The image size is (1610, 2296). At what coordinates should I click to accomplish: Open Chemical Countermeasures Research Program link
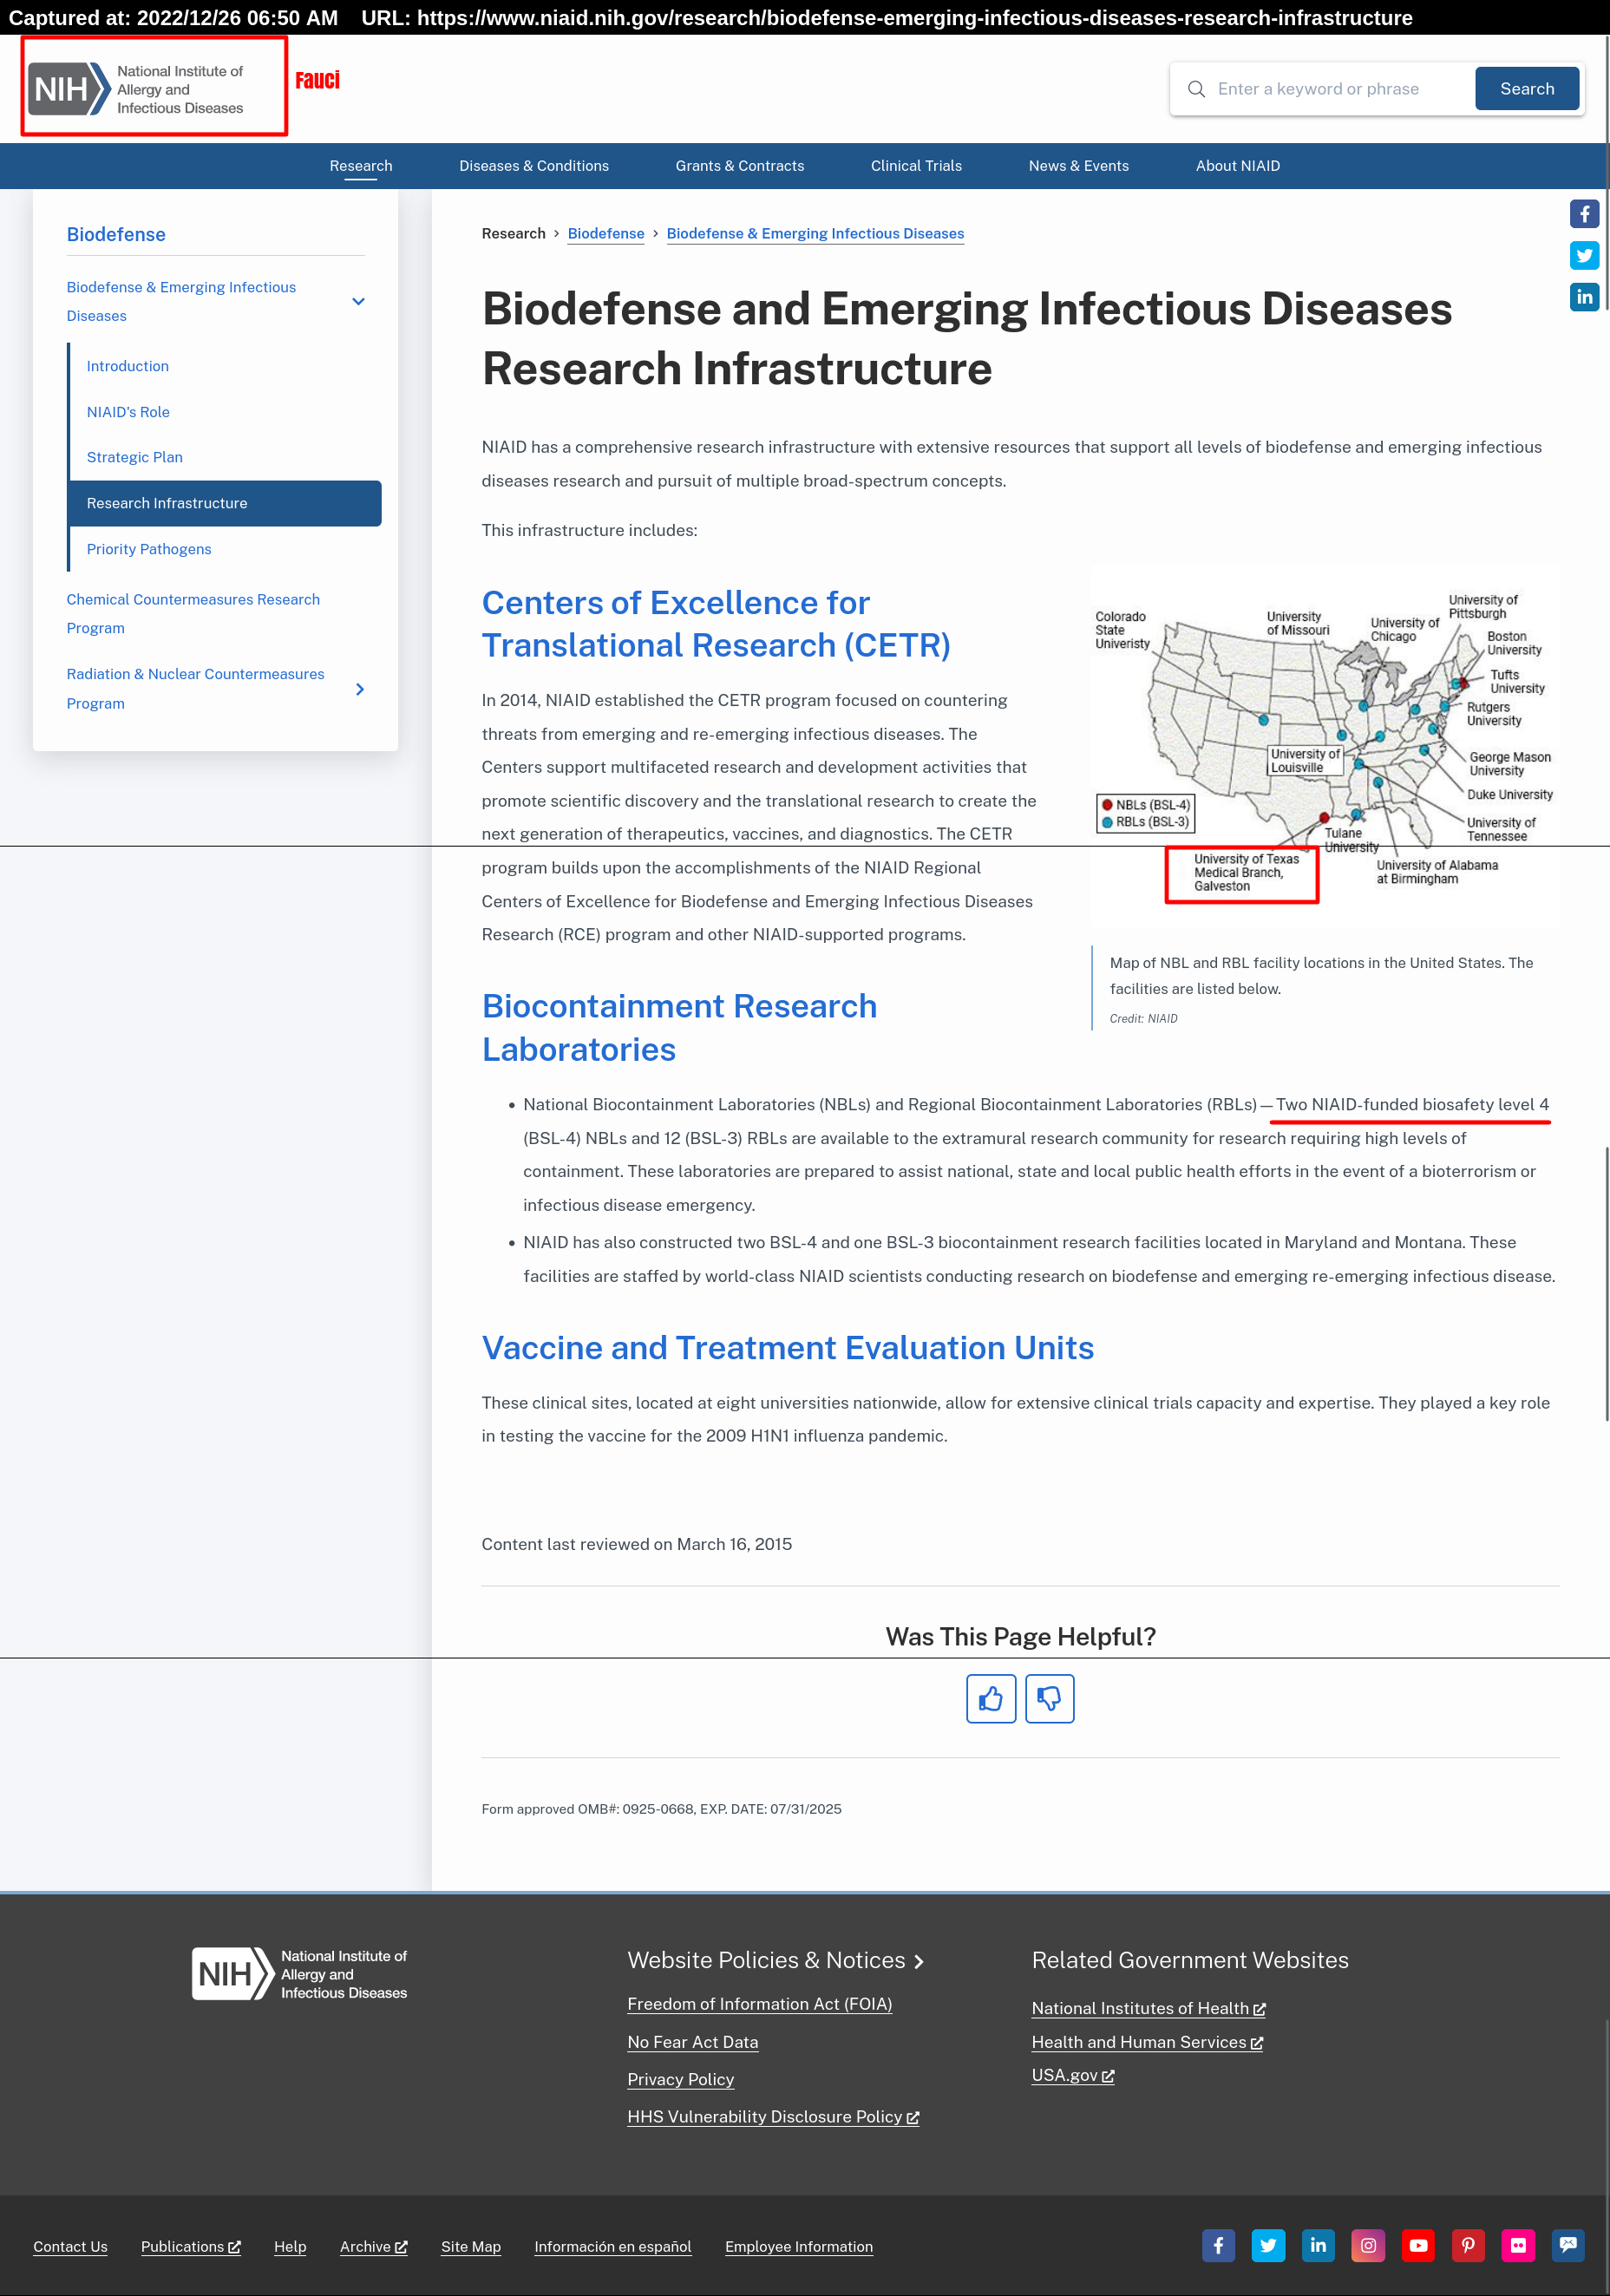click(x=193, y=613)
